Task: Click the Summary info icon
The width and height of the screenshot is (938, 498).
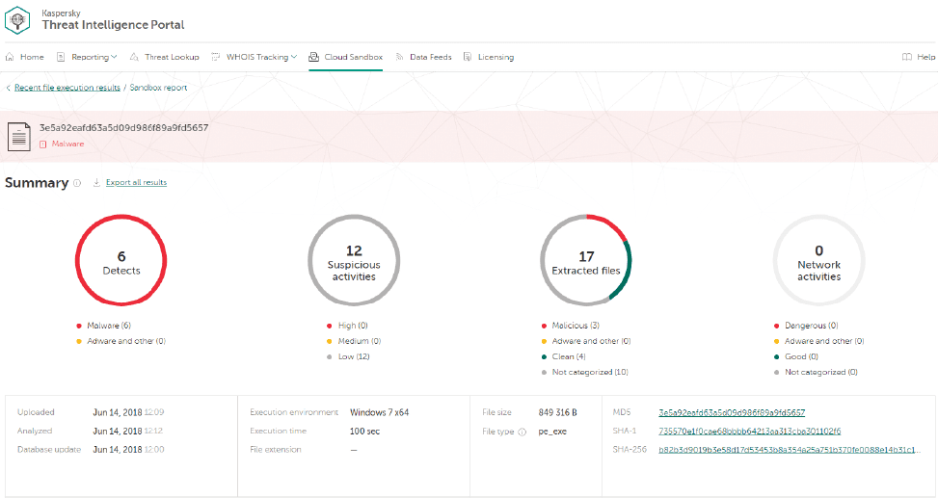Action: (77, 183)
